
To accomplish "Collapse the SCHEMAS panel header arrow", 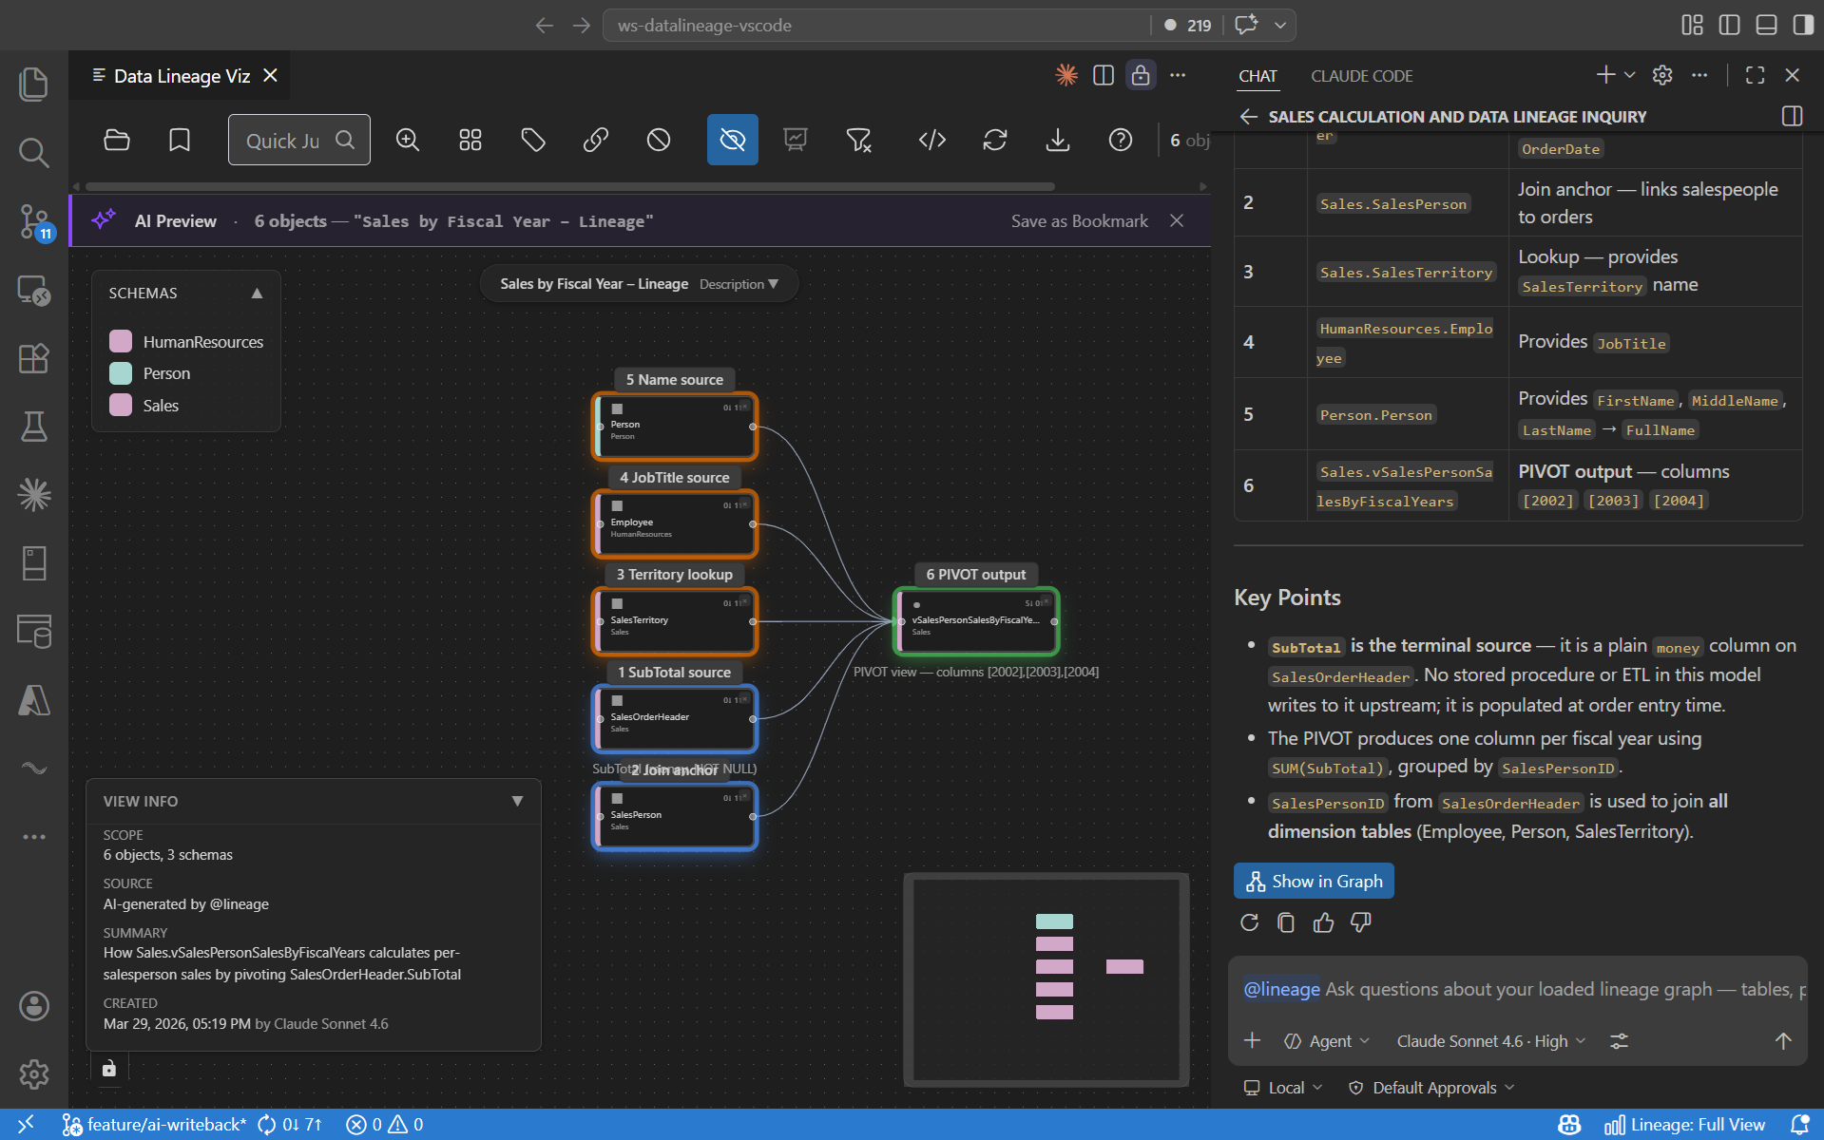I will coord(256,293).
